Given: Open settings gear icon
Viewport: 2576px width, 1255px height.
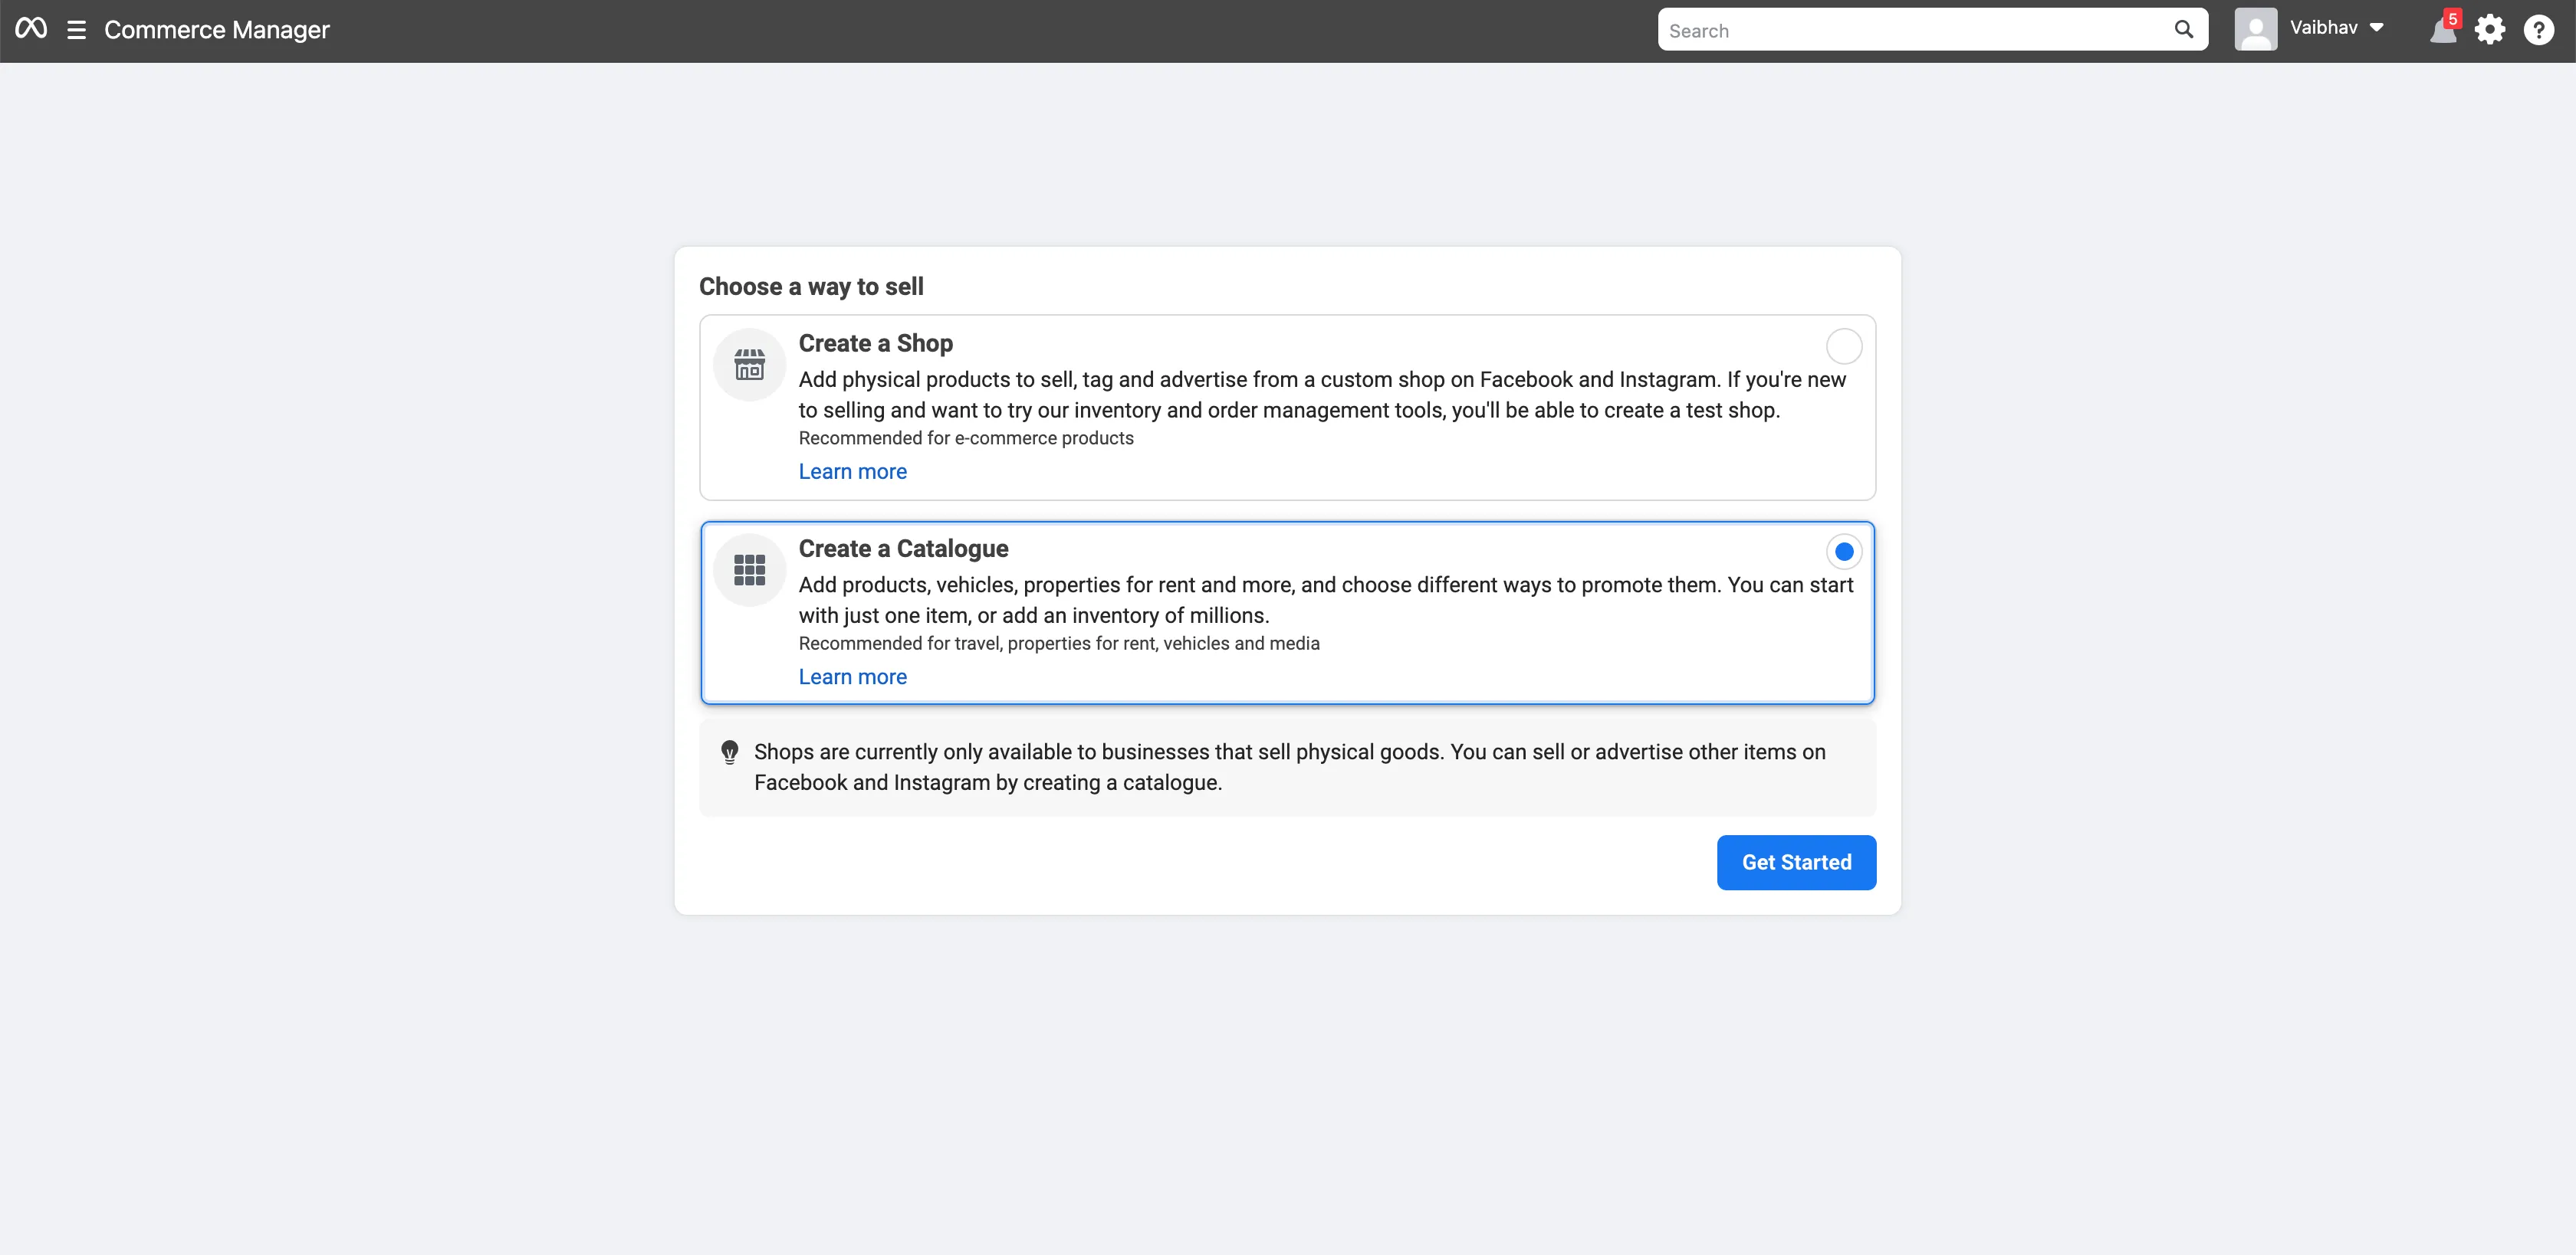Looking at the screenshot, I should point(2490,30).
